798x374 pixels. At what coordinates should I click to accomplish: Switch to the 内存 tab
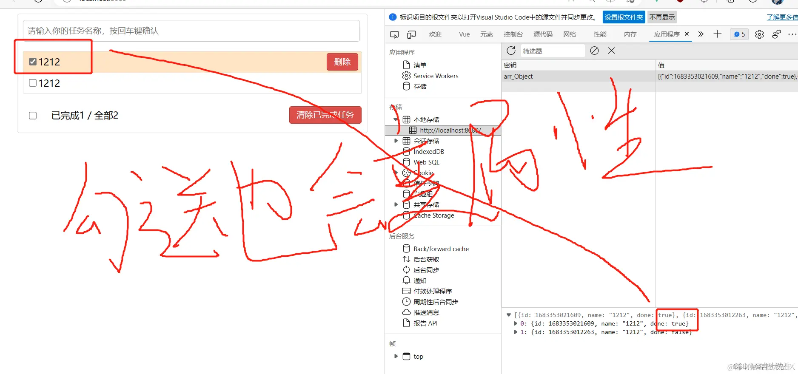[x=630, y=34]
